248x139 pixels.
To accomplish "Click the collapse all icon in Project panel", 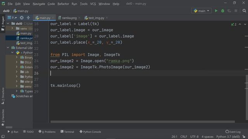I will pyautogui.click(x=28, y=18).
